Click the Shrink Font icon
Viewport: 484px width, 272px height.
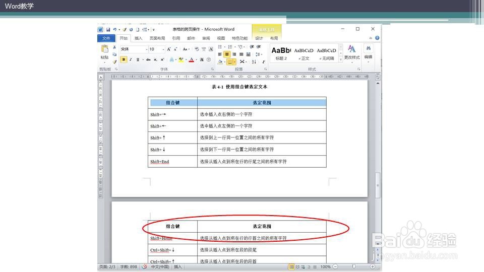[175, 49]
